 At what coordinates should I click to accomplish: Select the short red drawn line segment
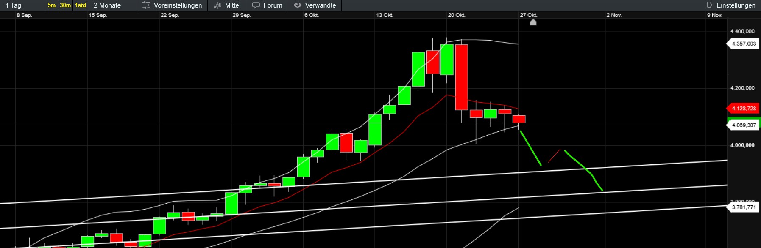coord(554,156)
